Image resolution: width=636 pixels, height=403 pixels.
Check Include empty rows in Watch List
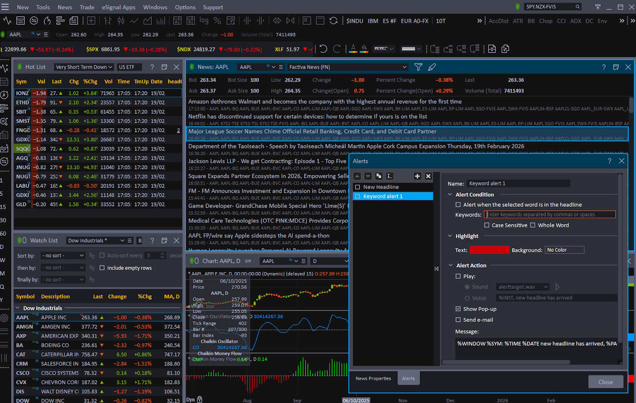point(102,268)
